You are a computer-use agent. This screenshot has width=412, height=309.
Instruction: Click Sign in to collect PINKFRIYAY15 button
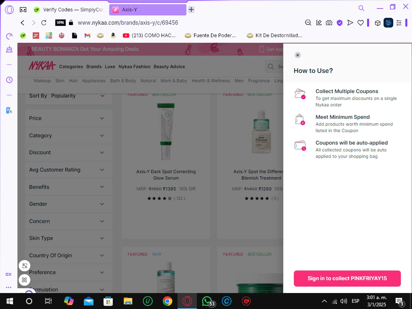(x=347, y=278)
